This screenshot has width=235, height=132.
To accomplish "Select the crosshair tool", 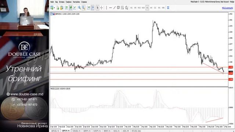I will click(x=101, y=8).
